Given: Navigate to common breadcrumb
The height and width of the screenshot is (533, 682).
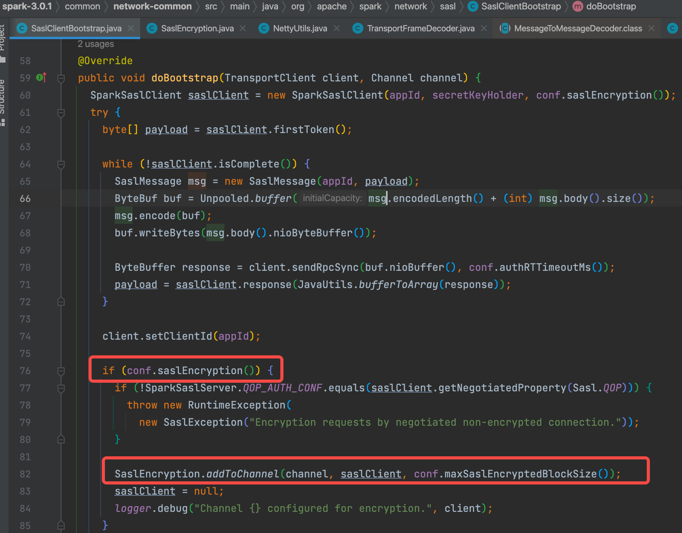Looking at the screenshot, I should (x=83, y=6).
